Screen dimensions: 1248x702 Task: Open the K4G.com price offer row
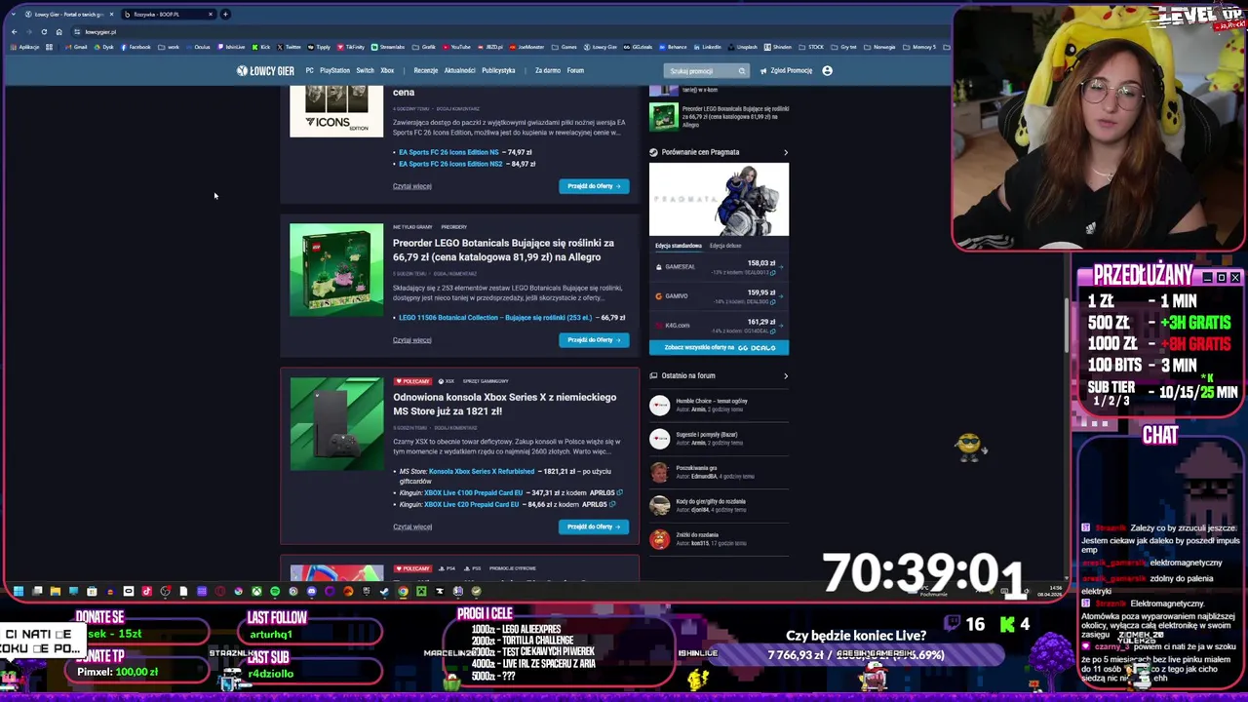(x=719, y=326)
